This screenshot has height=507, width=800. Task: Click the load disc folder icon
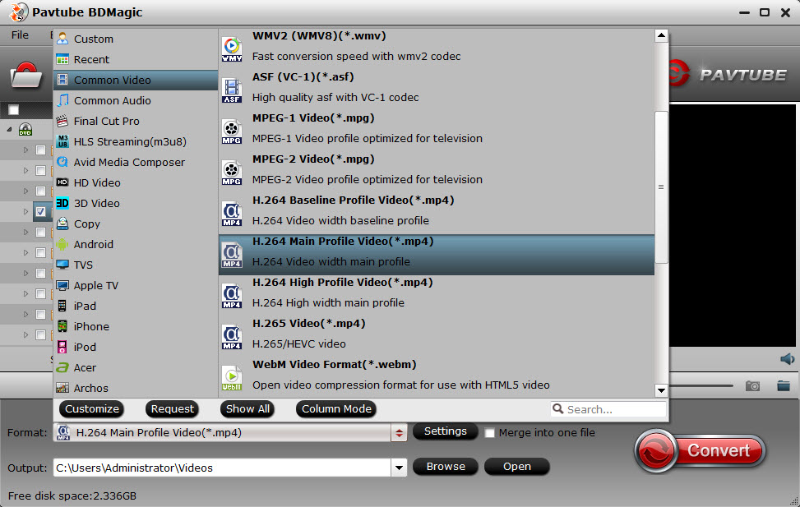click(x=26, y=75)
